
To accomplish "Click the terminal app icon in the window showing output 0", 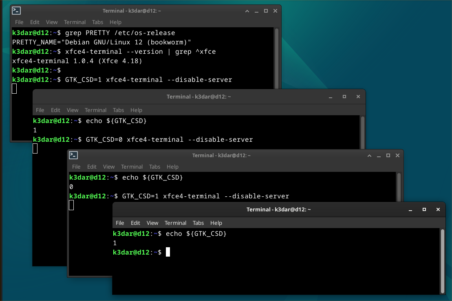I will pyautogui.click(x=73, y=155).
